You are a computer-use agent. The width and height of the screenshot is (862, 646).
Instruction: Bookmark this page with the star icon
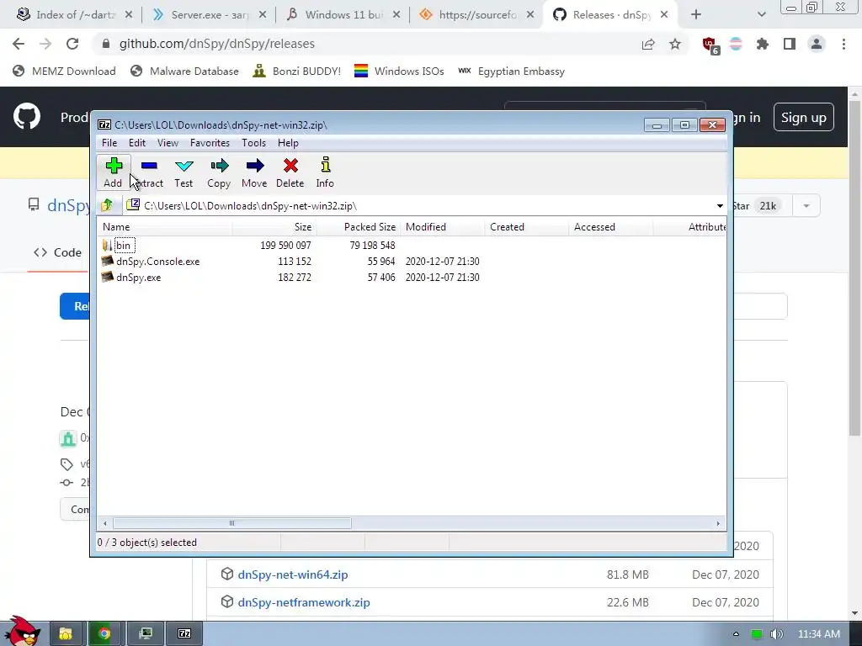pyautogui.click(x=675, y=45)
